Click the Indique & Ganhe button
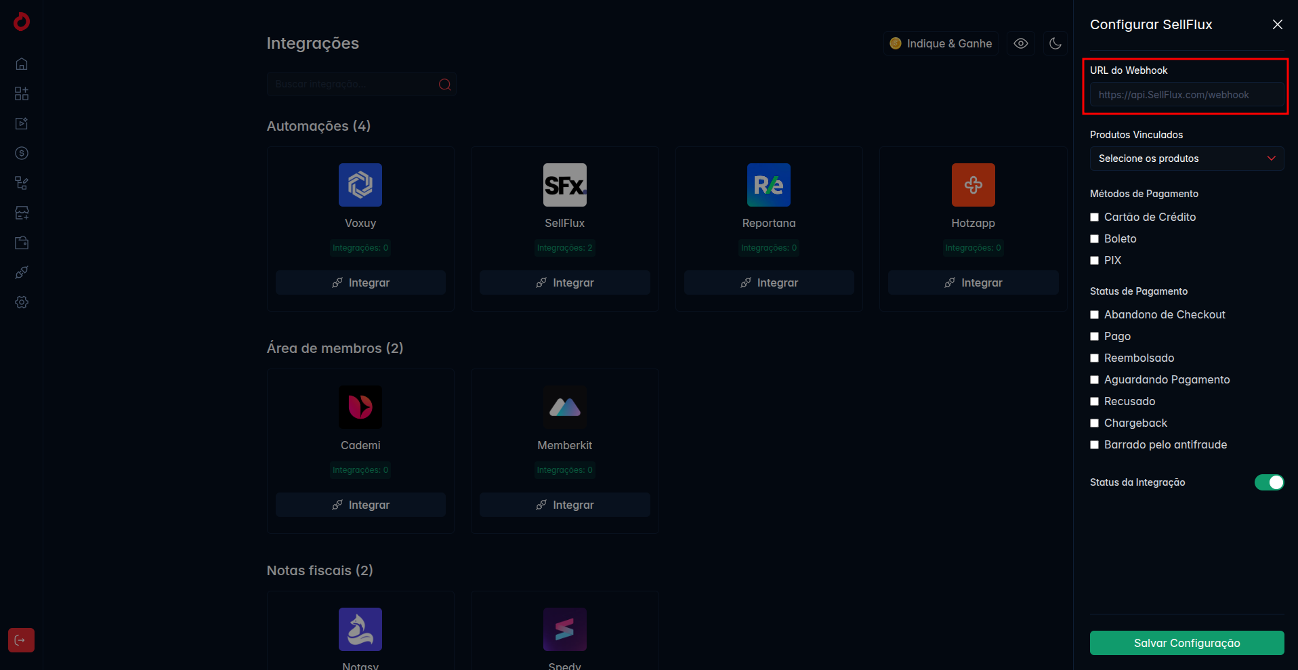 tap(941, 43)
